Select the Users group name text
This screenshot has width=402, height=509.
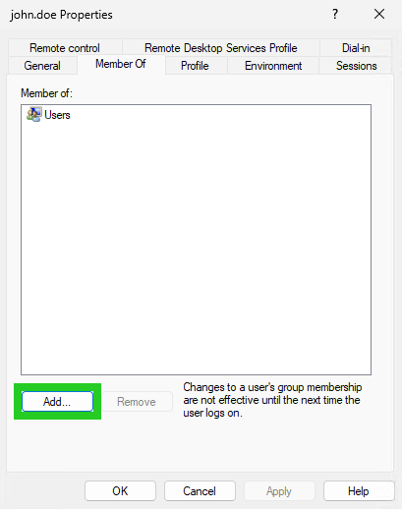(x=57, y=115)
